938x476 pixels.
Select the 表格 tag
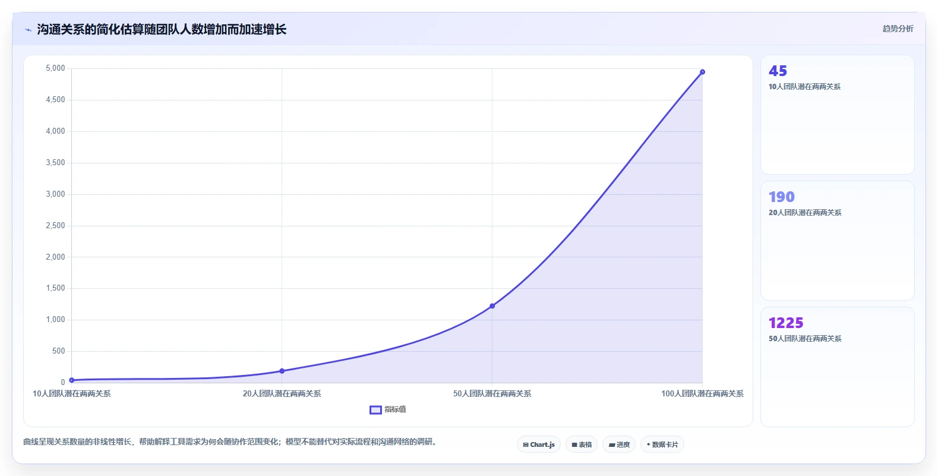(x=582, y=445)
